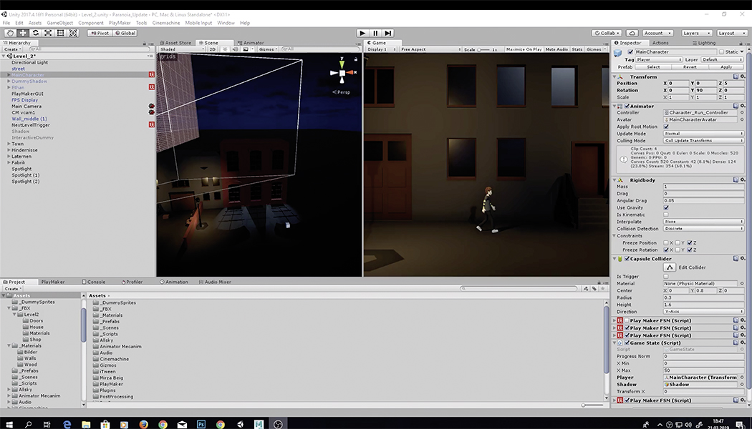The image size is (752, 429).
Task: Toggle scene lighting sun icon
Action: pos(224,49)
